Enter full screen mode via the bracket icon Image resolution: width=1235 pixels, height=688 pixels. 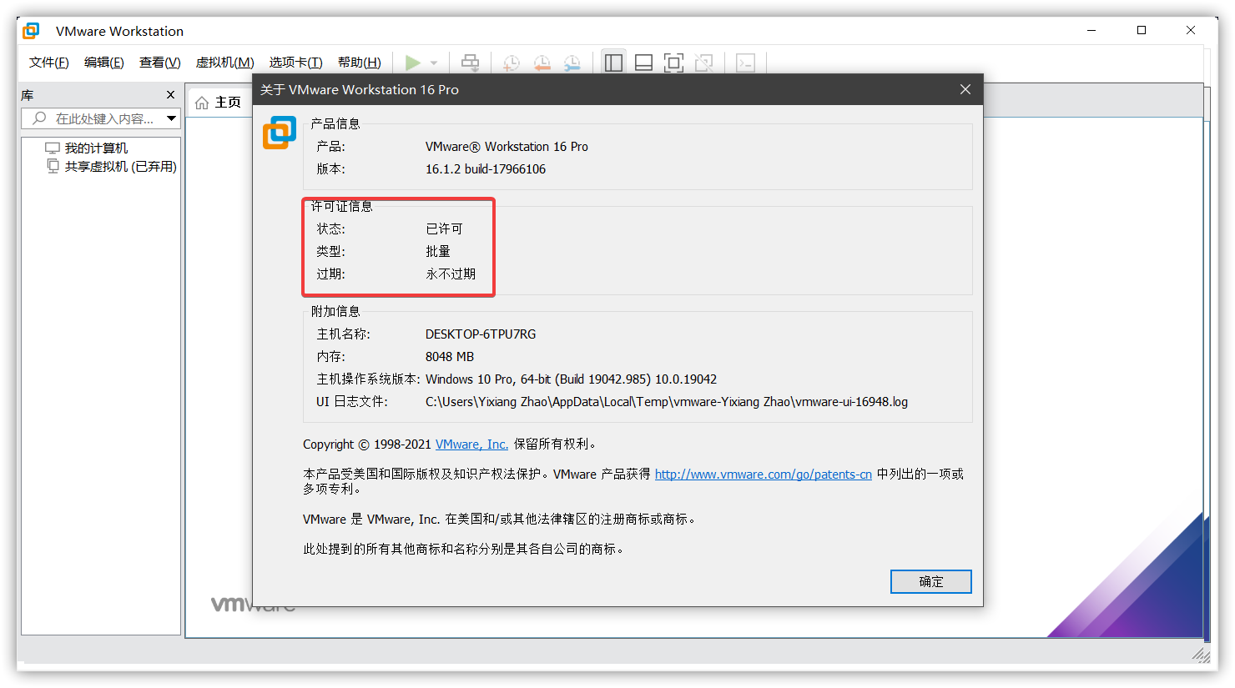pyautogui.click(x=673, y=62)
